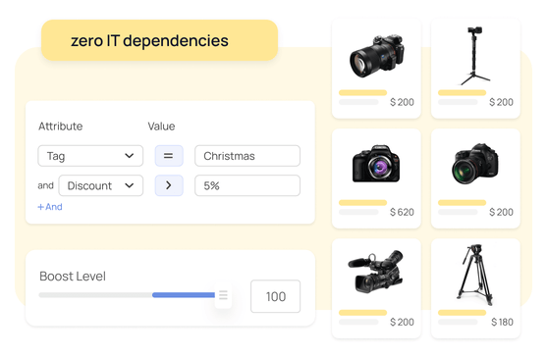The height and width of the screenshot is (356, 548).
Task: Click the Discount dropdown chevron arrow
Action: pyautogui.click(x=130, y=185)
